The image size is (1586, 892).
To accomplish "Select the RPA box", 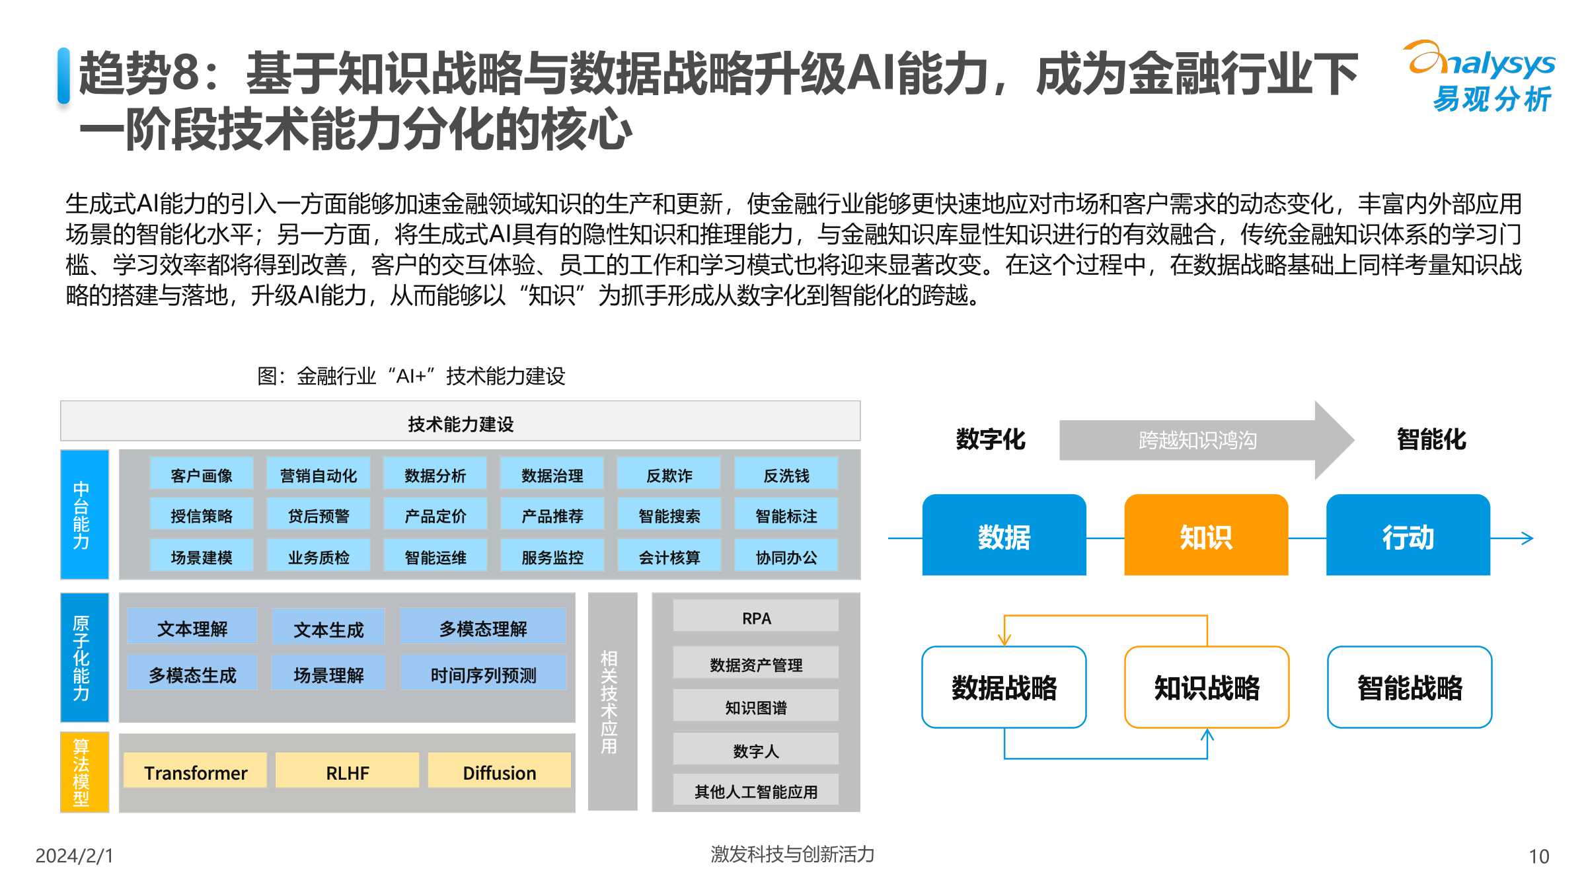I will 755,619.
